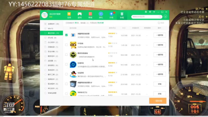This screenshot has height=117, width=208.
Task: Click the software list vertical scrollbar
Action: pos(168,53)
